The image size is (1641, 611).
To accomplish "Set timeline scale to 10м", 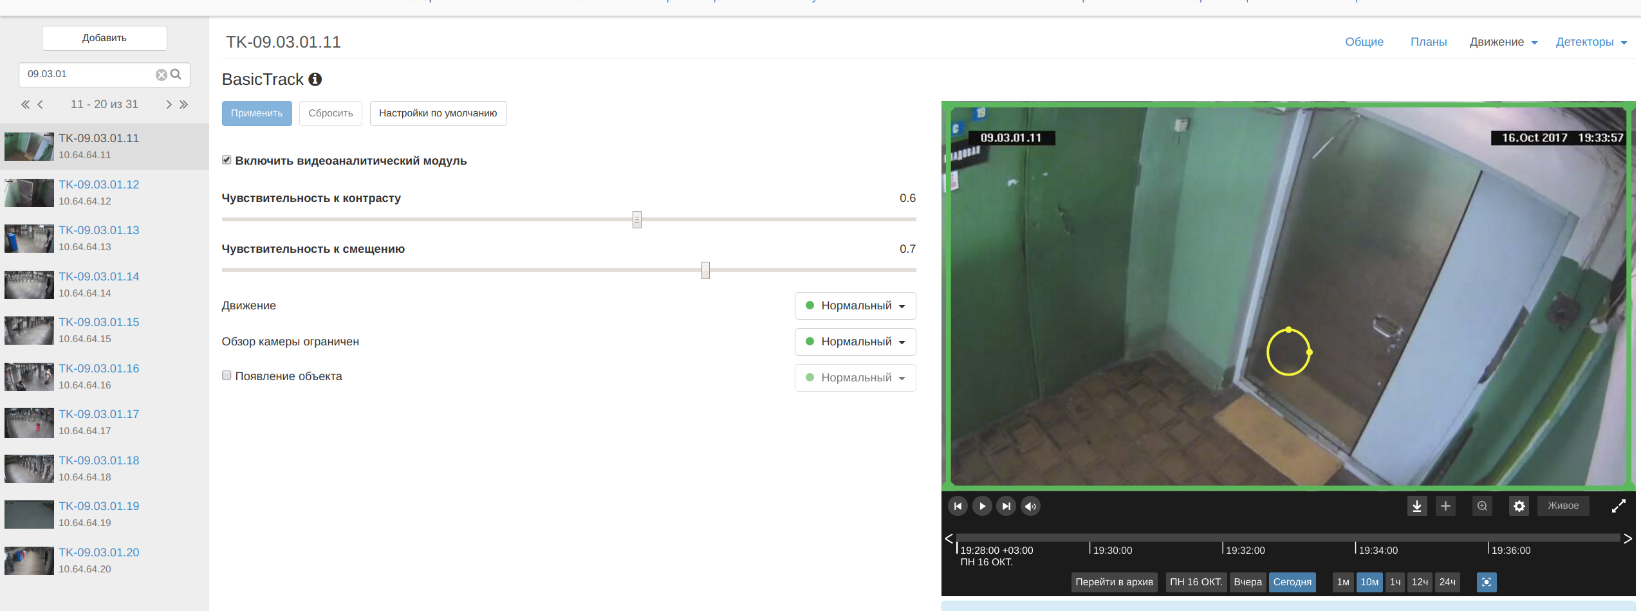I will [1369, 582].
